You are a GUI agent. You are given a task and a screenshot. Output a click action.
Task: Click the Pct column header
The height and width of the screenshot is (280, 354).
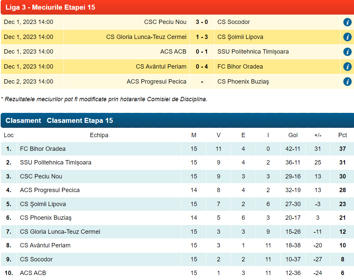tap(342, 135)
